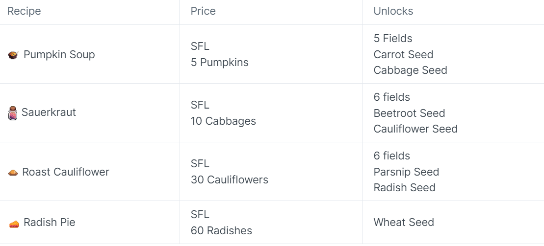Click the Radish Pie slice icon
The width and height of the screenshot is (544, 246).
click(14, 224)
